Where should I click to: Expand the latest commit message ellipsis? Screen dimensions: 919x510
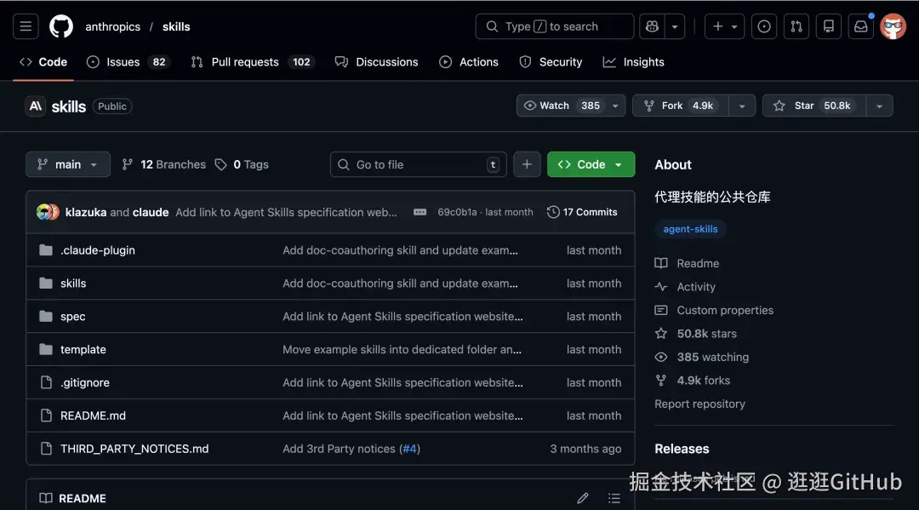(x=420, y=212)
